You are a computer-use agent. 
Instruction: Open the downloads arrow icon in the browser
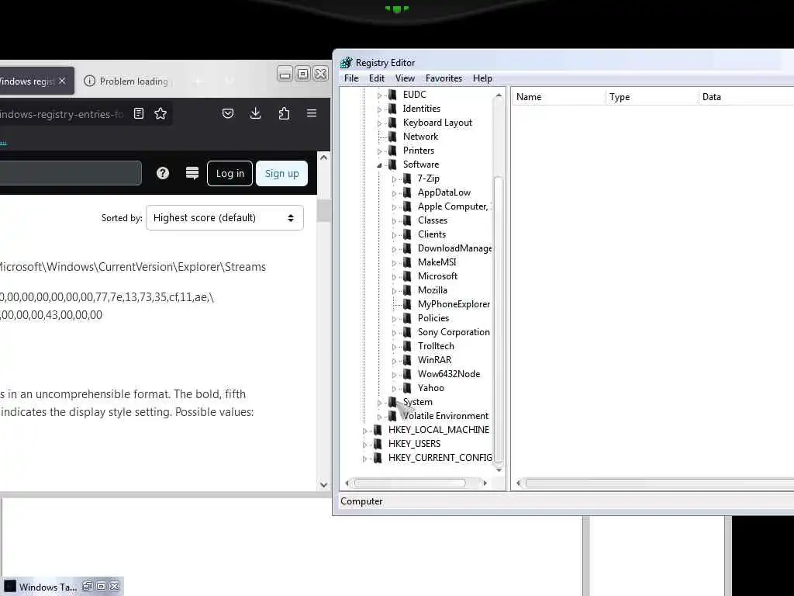[256, 113]
